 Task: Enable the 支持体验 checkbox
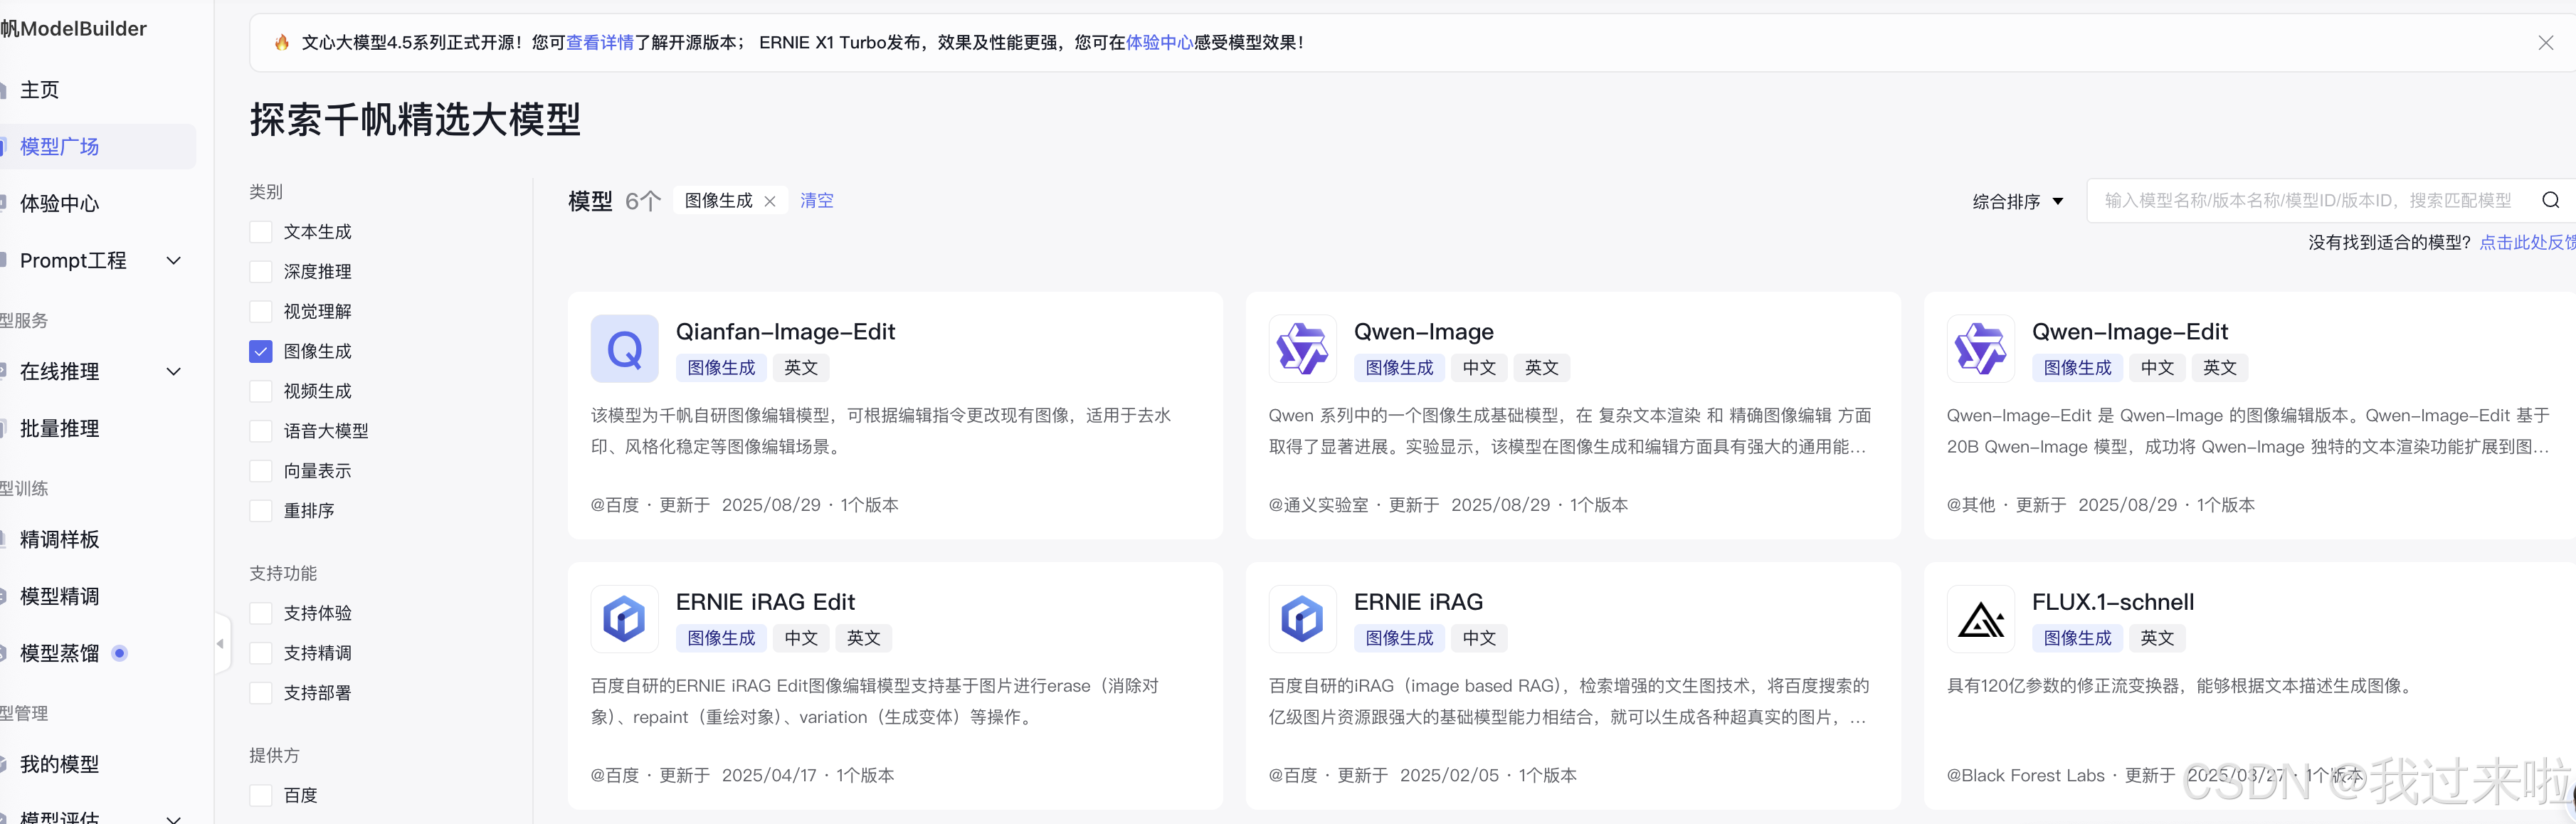coord(261,613)
